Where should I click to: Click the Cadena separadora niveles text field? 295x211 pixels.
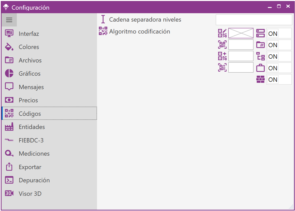[x=254, y=20]
